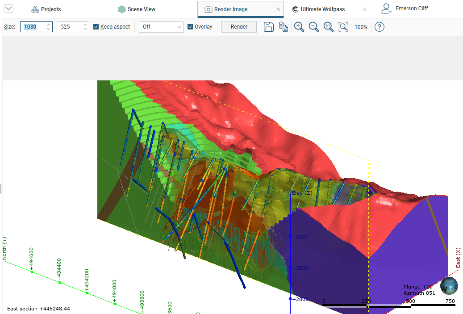
Task: Decrease the height value with the down stepper
Action: click(x=85, y=29)
